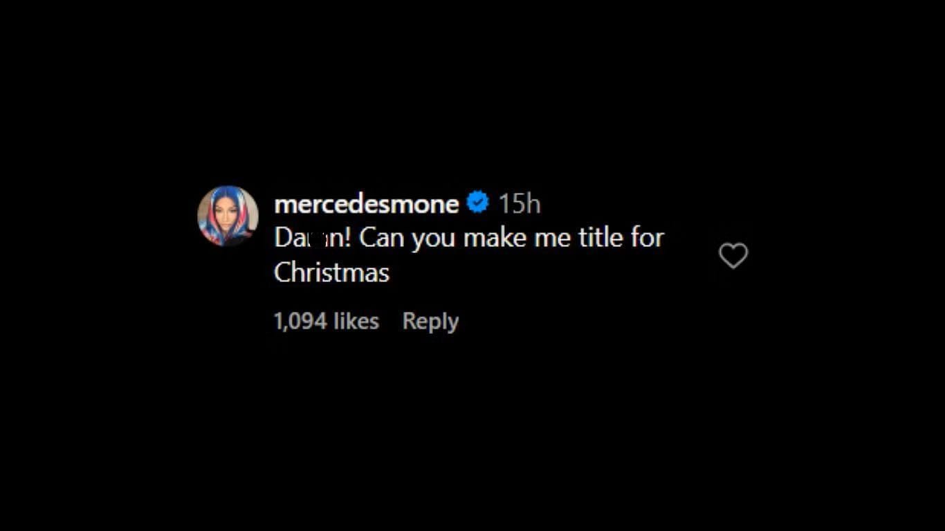View the 1,094 likes list
This screenshot has width=945, height=531.
(326, 322)
